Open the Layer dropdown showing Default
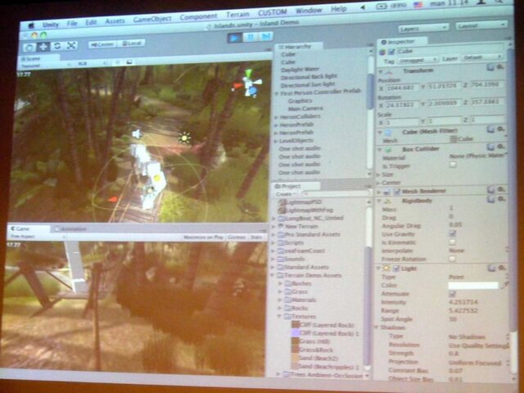The width and height of the screenshot is (524, 393). pyautogui.click(x=481, y=57)
